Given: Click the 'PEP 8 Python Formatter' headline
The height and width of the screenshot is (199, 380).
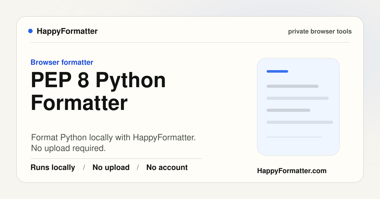Looking at the screenshot, I should [98, 92].
